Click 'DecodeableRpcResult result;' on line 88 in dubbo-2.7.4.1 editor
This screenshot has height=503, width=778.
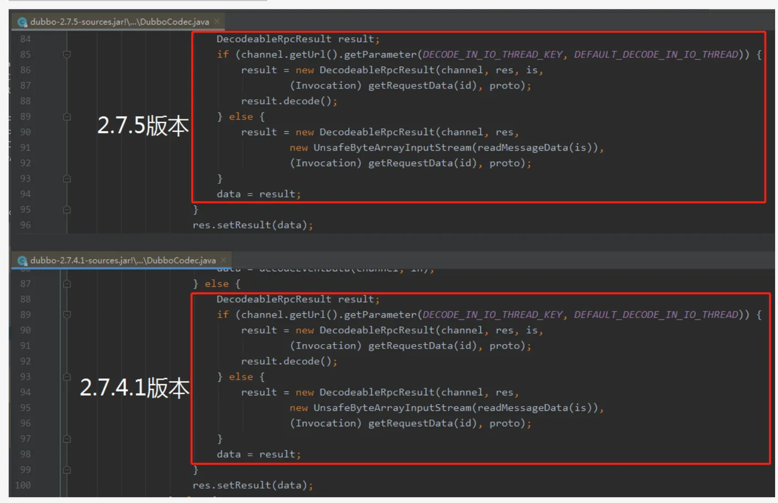pyautogui.click(x=298, y=299)
